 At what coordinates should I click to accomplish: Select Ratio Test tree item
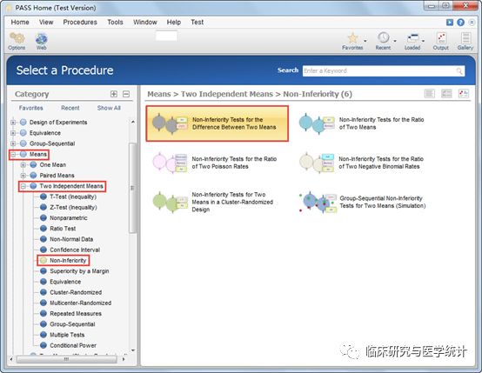[x=63, y=229]
